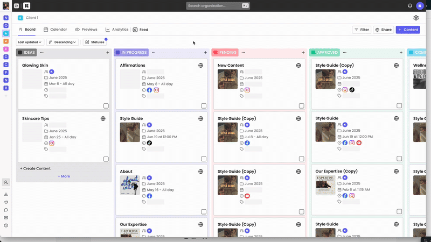Focus the Search organization field
The height and width of the screenshot is (242, 431).
[x=218, y=6]
